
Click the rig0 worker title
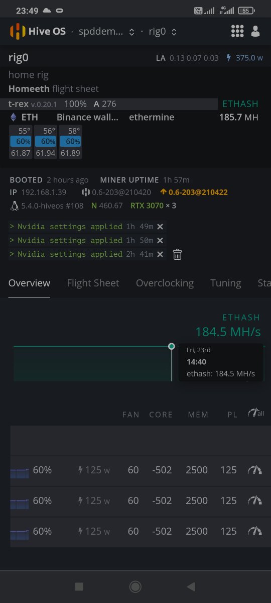tap(19, 58)
